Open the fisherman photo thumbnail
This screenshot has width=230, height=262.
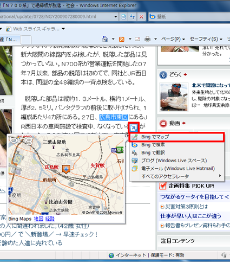[x=174, y=97]
